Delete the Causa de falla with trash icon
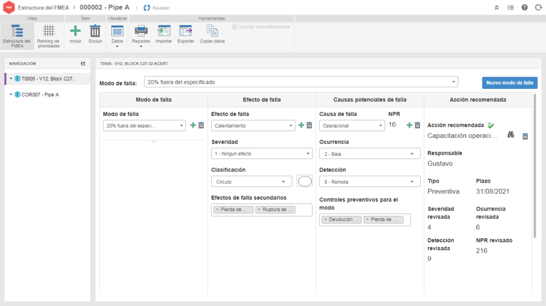This screenshot has width=546, height=306. (417, 125)
